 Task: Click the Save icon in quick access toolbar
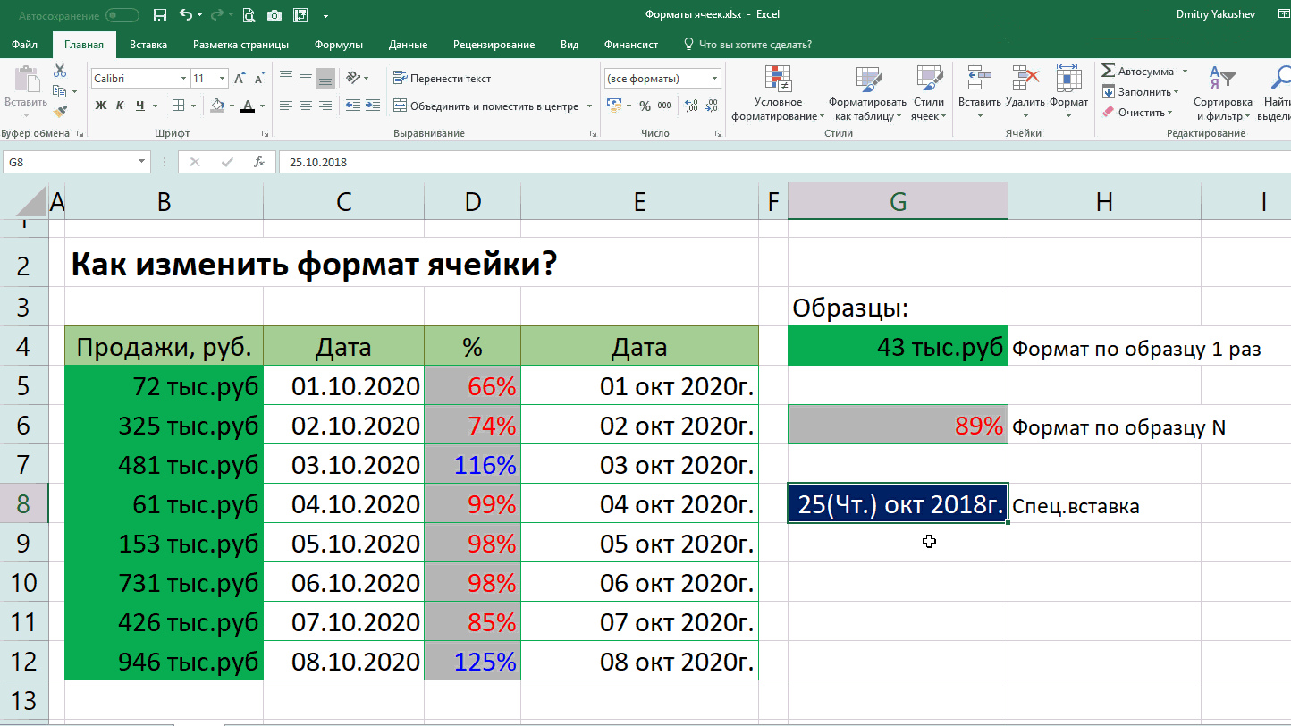[x=160, y=15]
